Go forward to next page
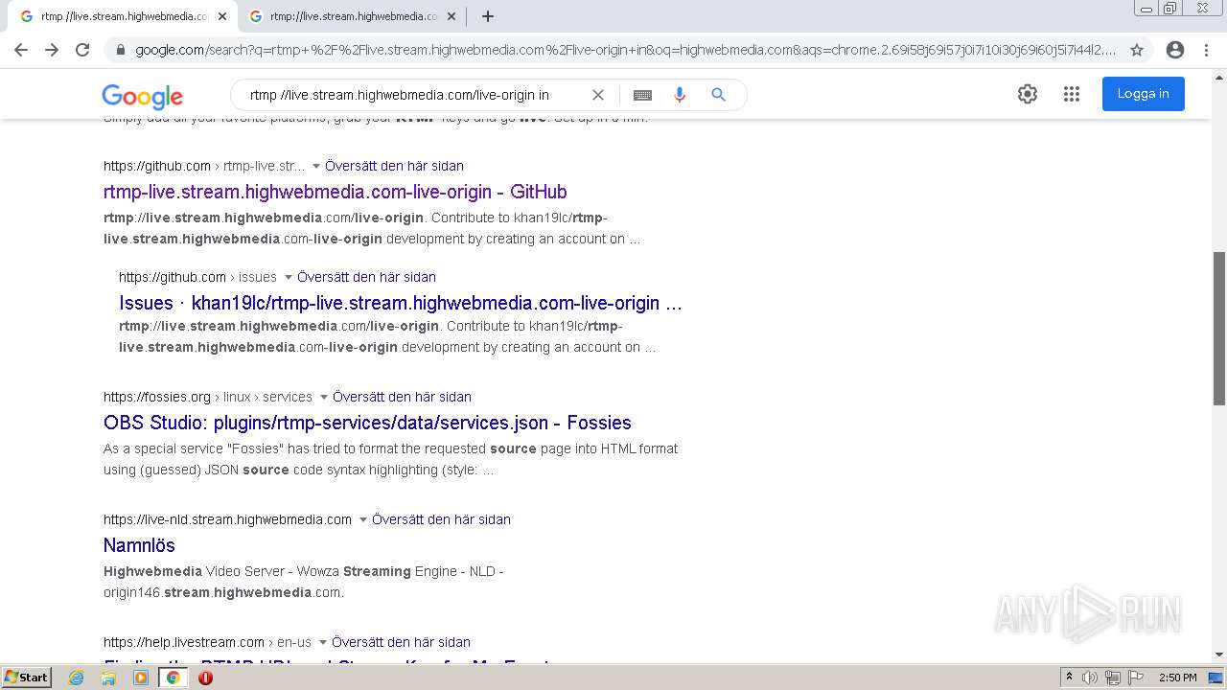 (52, 50)
